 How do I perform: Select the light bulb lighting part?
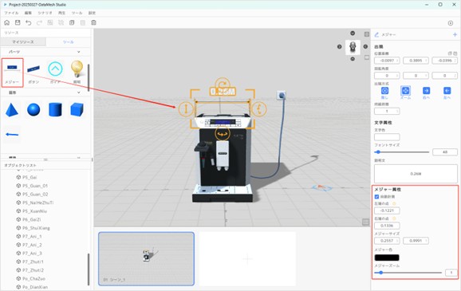coord(77,72)
